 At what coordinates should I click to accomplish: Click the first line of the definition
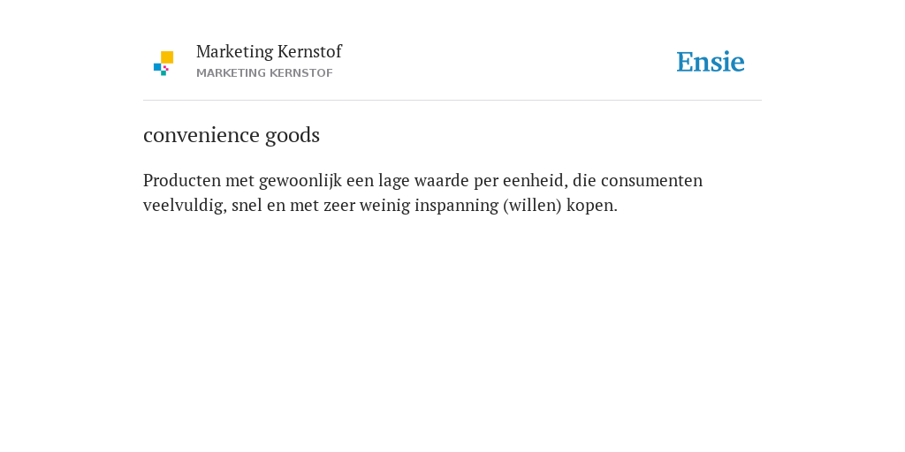(x=423, y=181)
